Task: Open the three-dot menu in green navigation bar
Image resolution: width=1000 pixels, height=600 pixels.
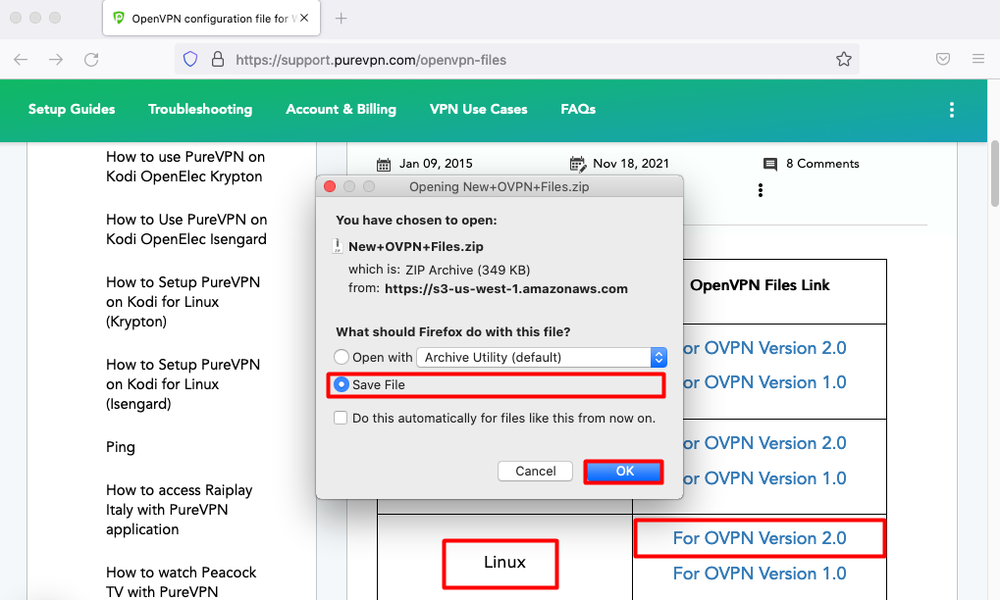Action: (952, 110)
